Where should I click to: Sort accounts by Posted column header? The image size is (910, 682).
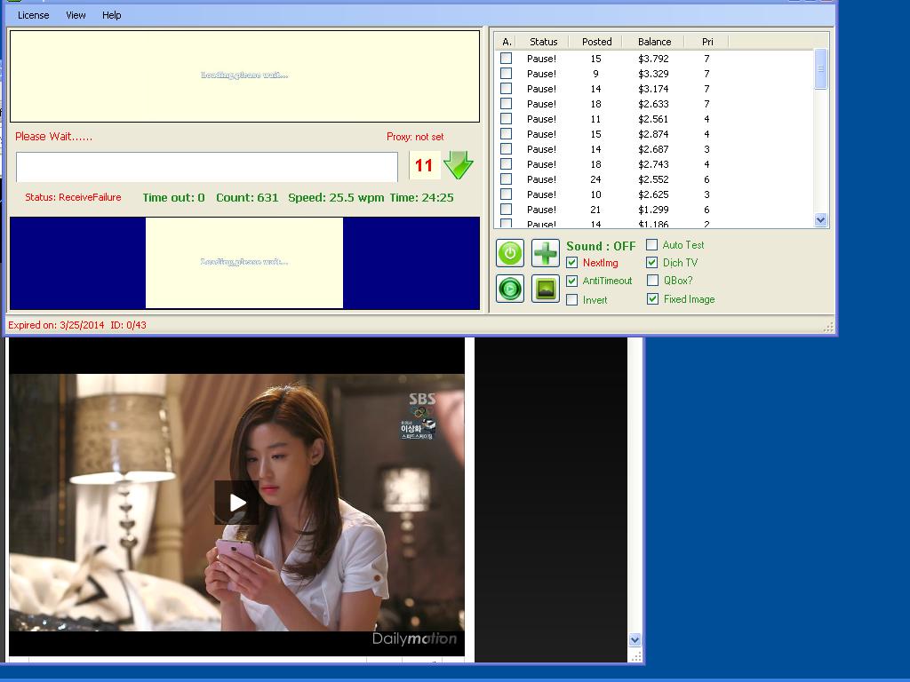tap(596, 42)
